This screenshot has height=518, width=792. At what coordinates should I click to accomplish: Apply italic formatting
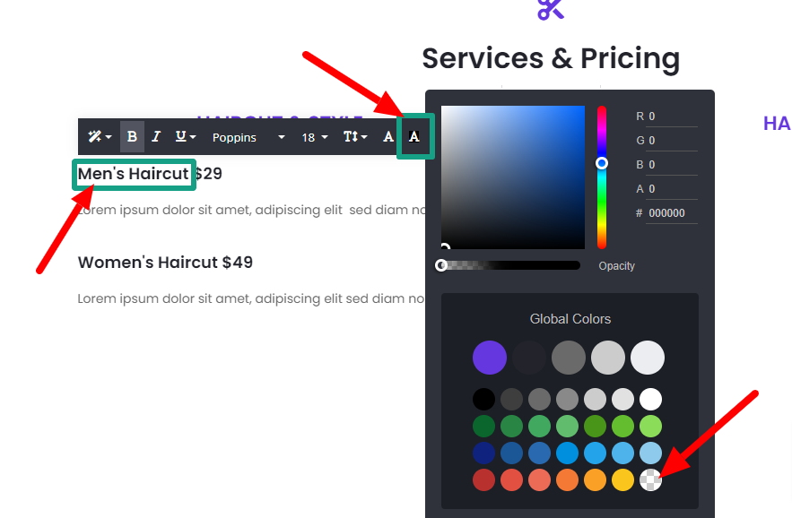[155, 136]
